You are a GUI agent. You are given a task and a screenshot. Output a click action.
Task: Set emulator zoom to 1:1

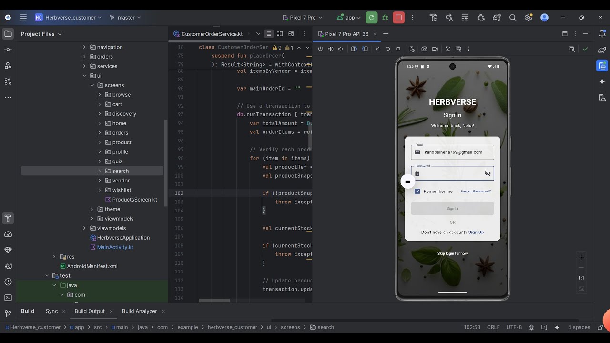point(581,278)
